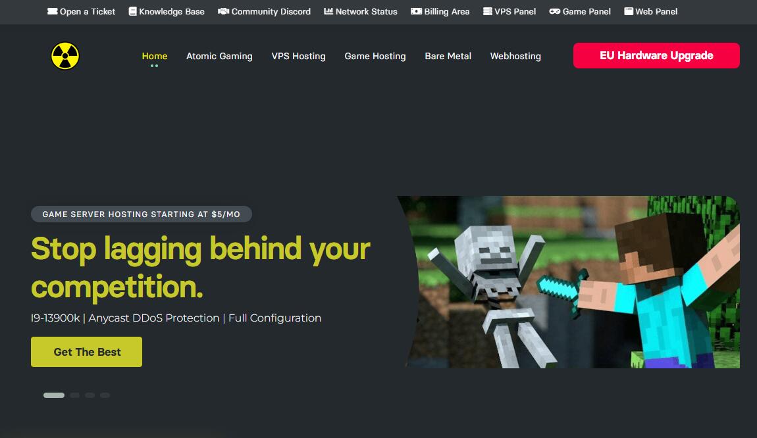The image size is (757, 438).
Task: Click the money icon beside Billing Area
Action: coord(416,11)
